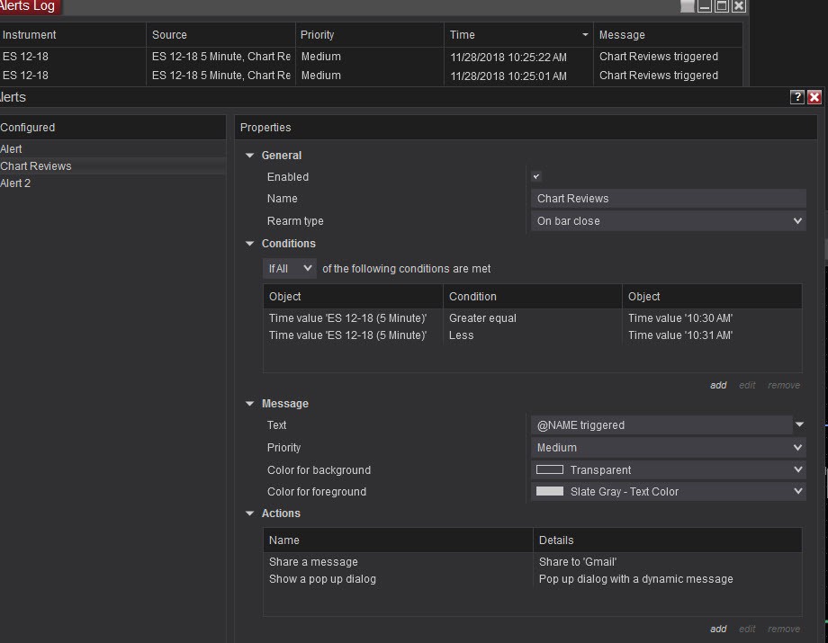The width and height of the screenshot is (828, 643).
Task: Select the 10:25:01 AM log entry
Action: click(x=371, y=76)
